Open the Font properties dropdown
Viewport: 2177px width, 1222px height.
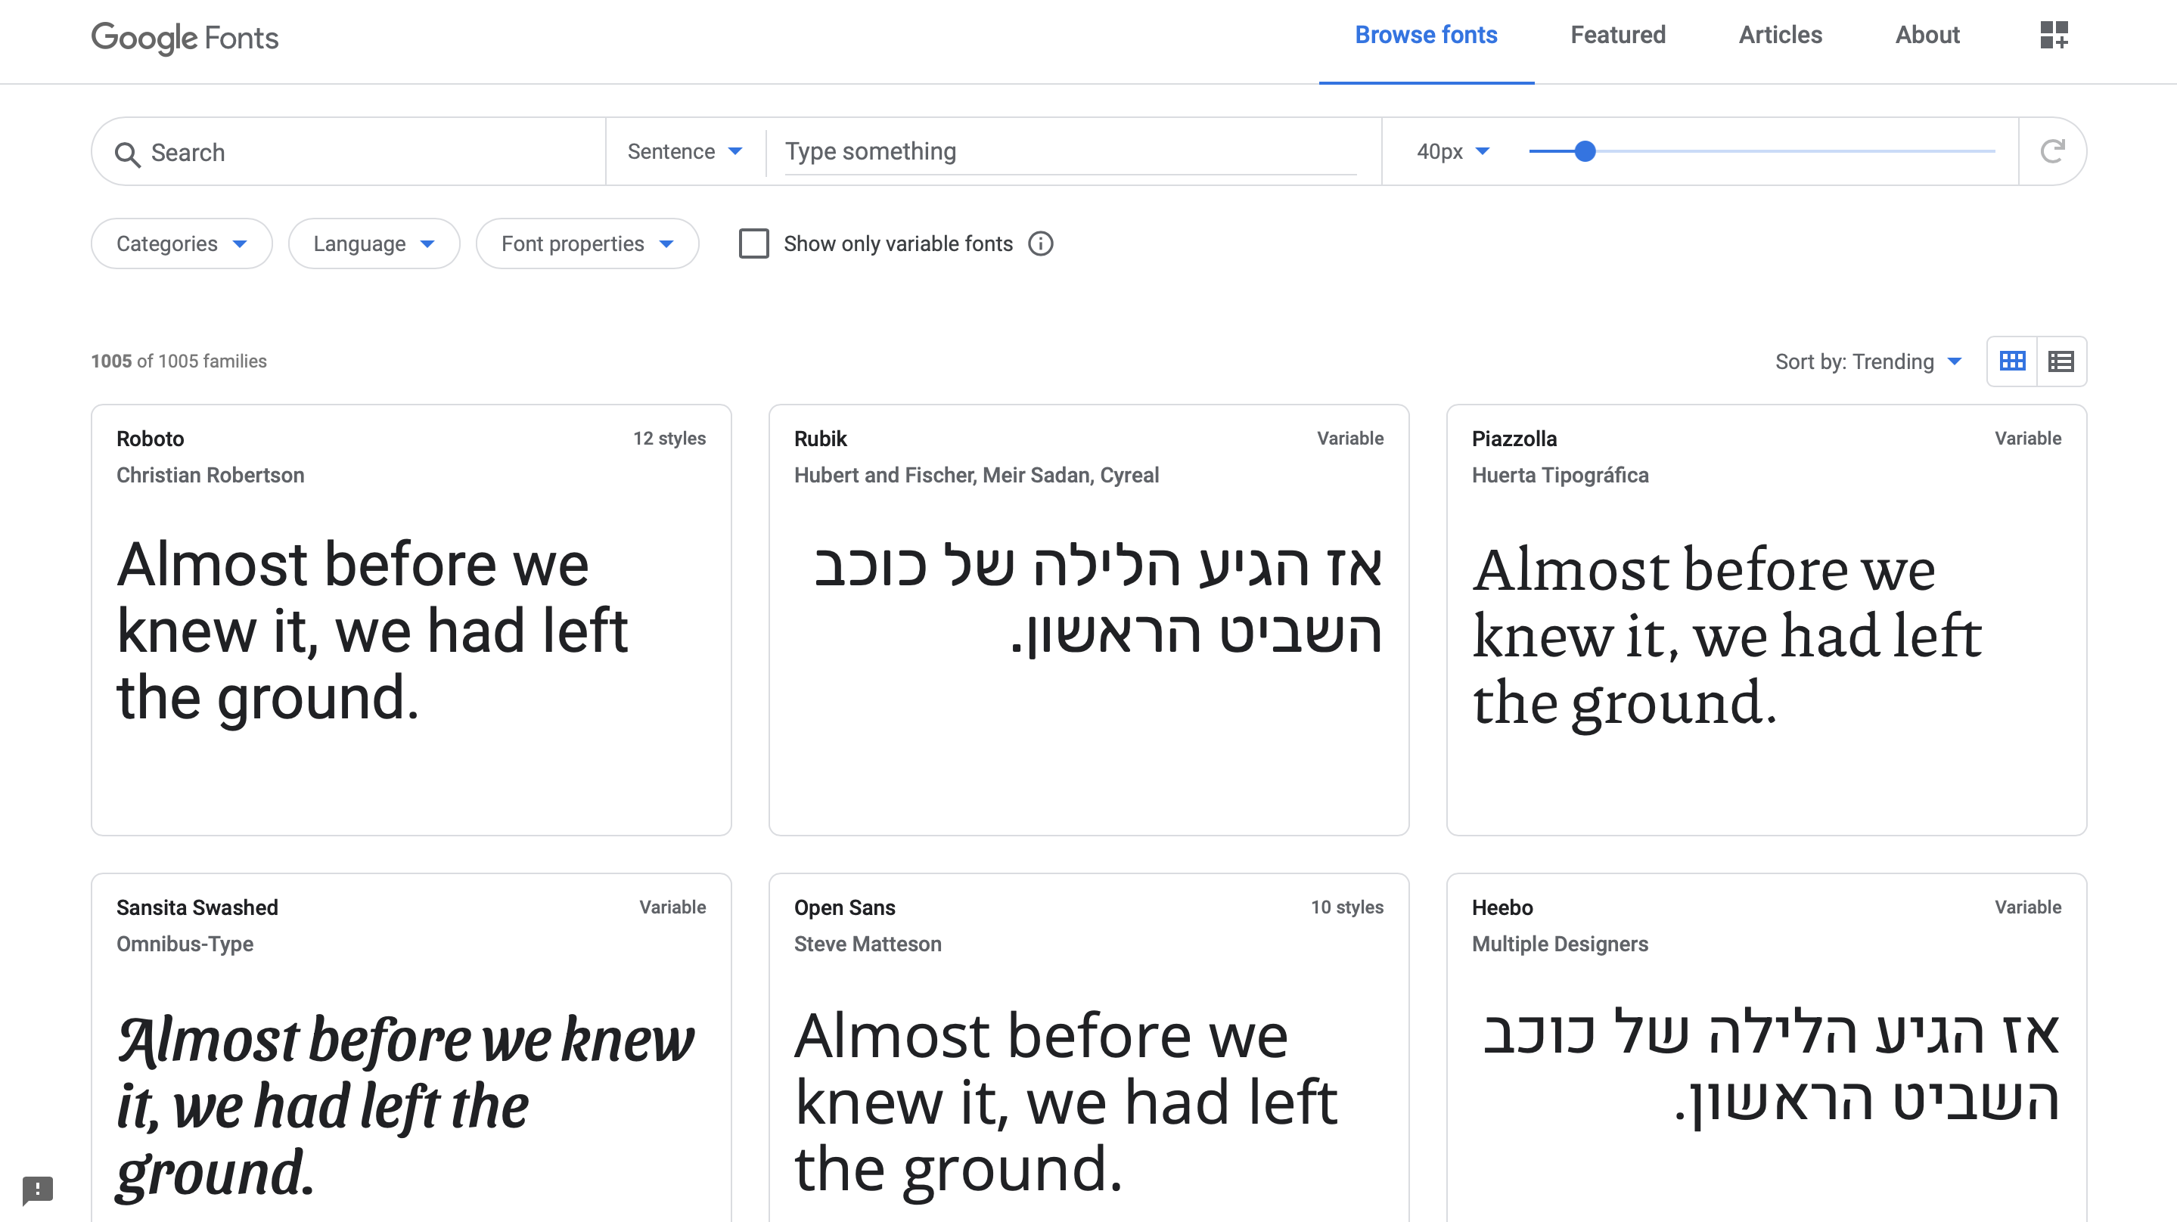(x=587, y=243)
